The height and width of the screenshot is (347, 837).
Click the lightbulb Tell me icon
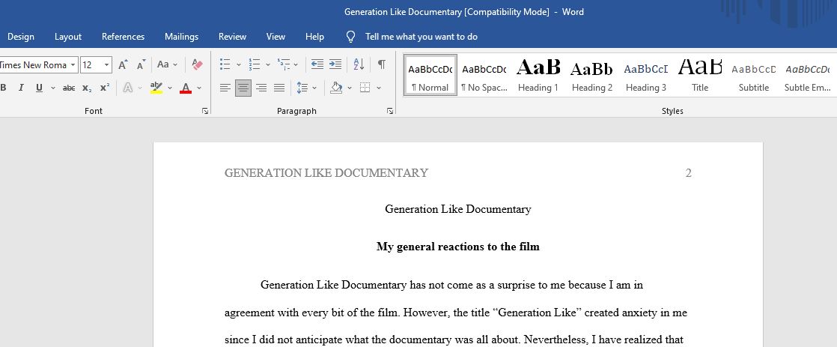click(350, 37)
